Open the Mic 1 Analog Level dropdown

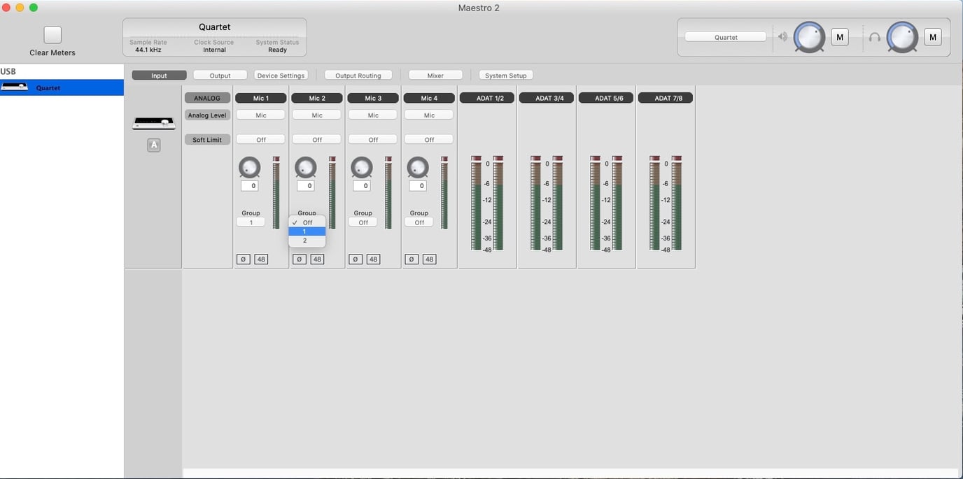tap(260, 115)
